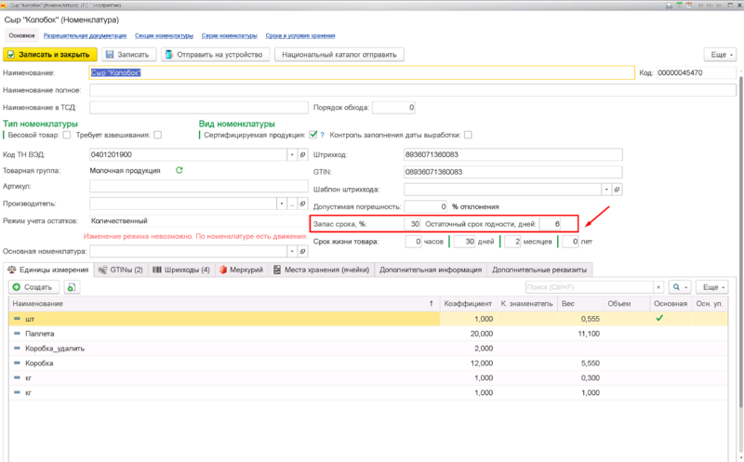
Task: Click the Наименование полное field
Action: point(413,90)
